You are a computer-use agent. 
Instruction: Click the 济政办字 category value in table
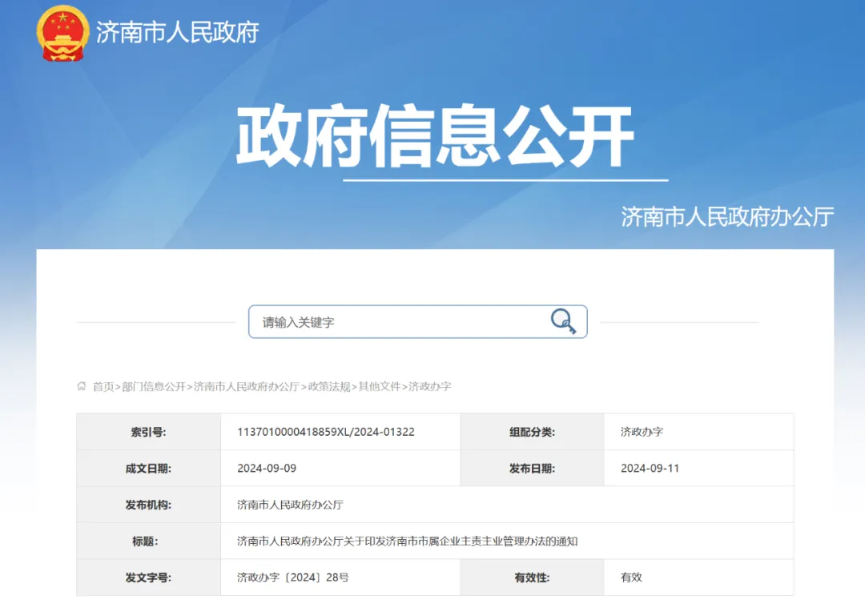pos(642,432)
